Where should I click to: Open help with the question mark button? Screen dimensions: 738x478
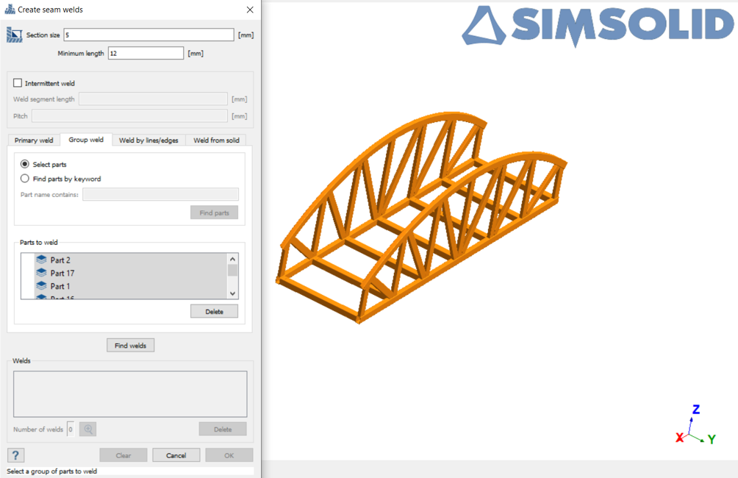click(x=16, y=455)
